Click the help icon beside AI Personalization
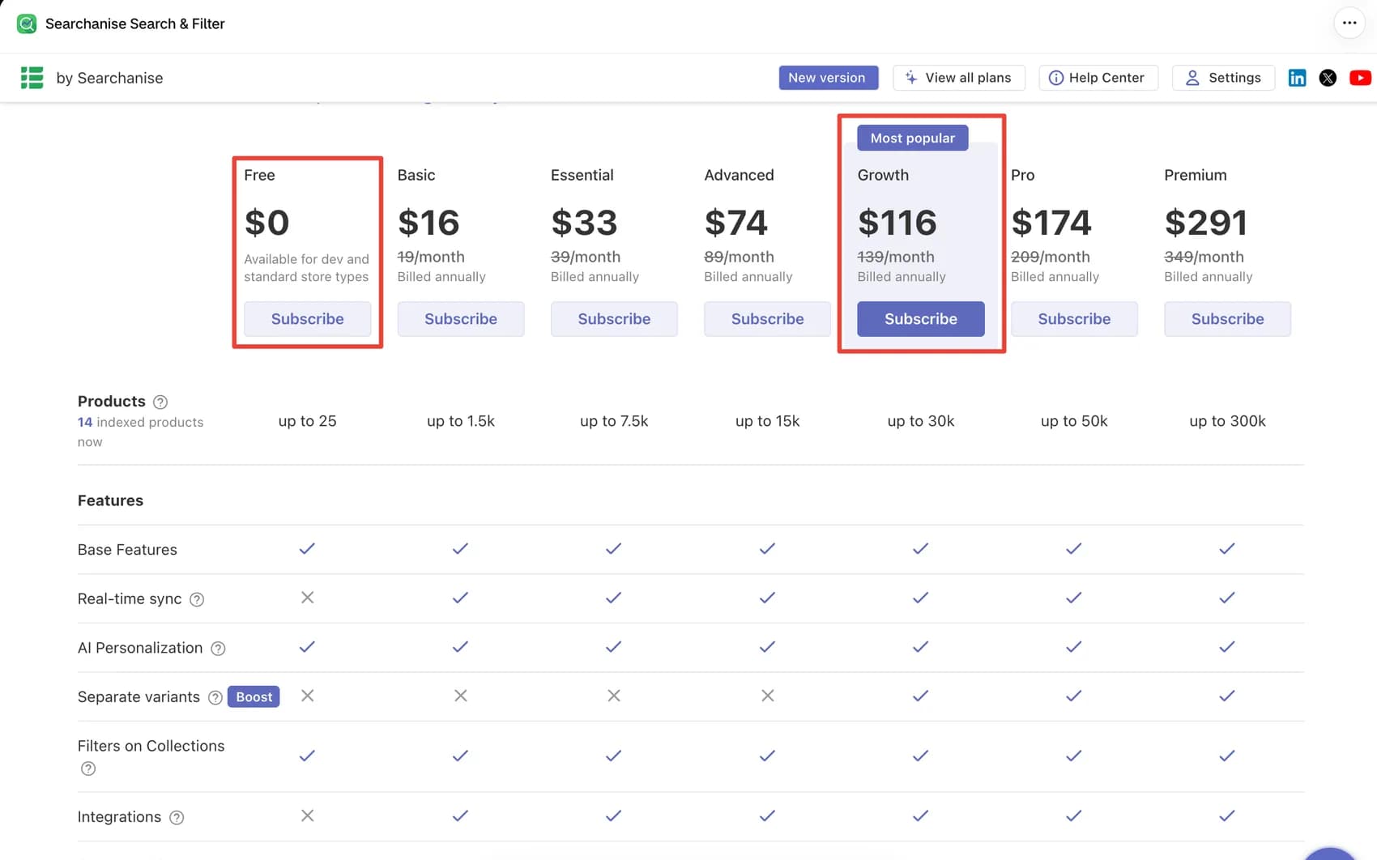 [218, 649]
